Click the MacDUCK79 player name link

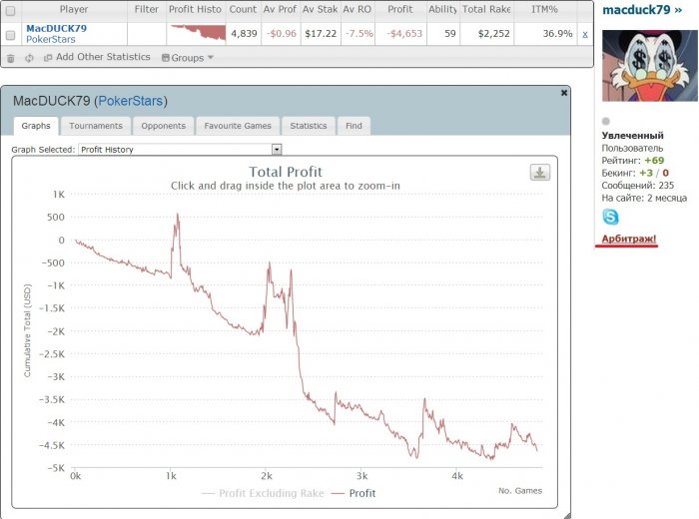pos(57,29)
